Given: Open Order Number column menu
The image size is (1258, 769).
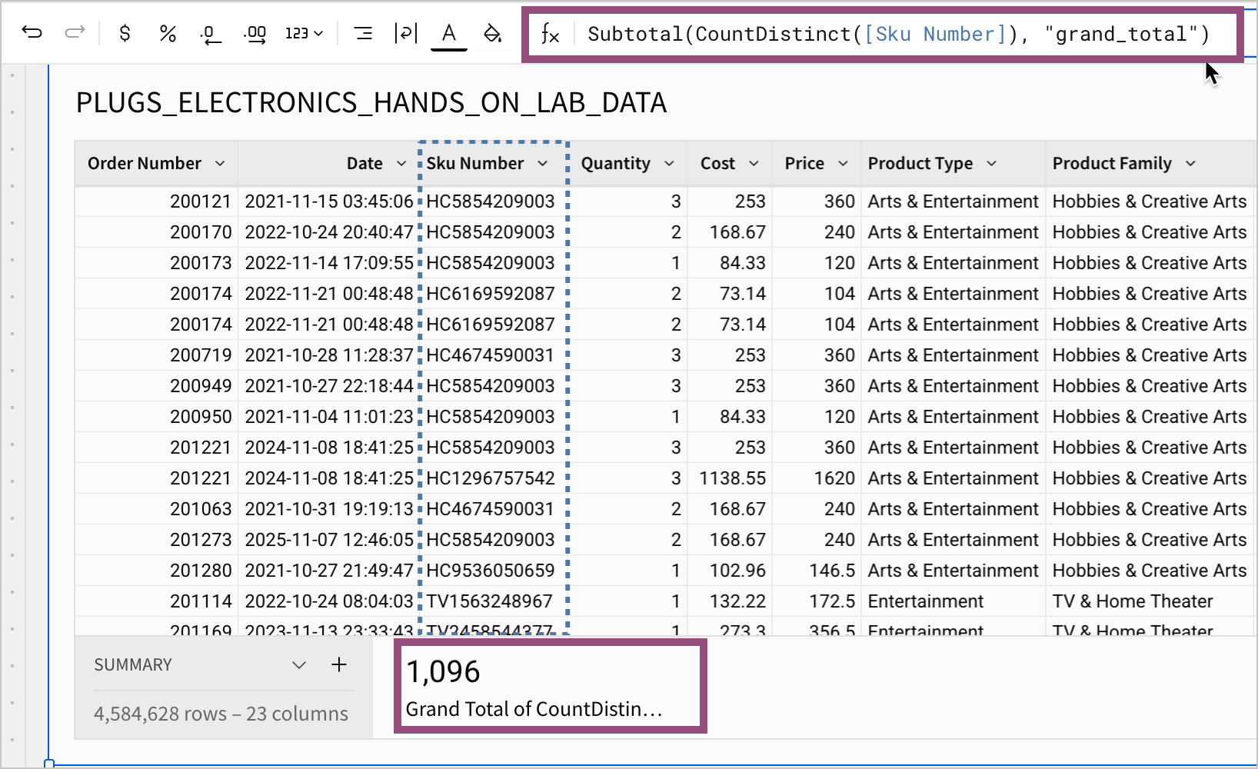Looking at the screenshot, I should coord(221,163).
